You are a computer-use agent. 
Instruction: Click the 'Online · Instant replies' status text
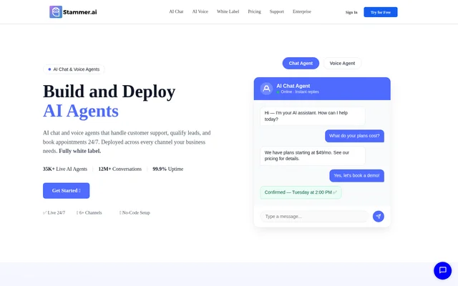[298, 92]
